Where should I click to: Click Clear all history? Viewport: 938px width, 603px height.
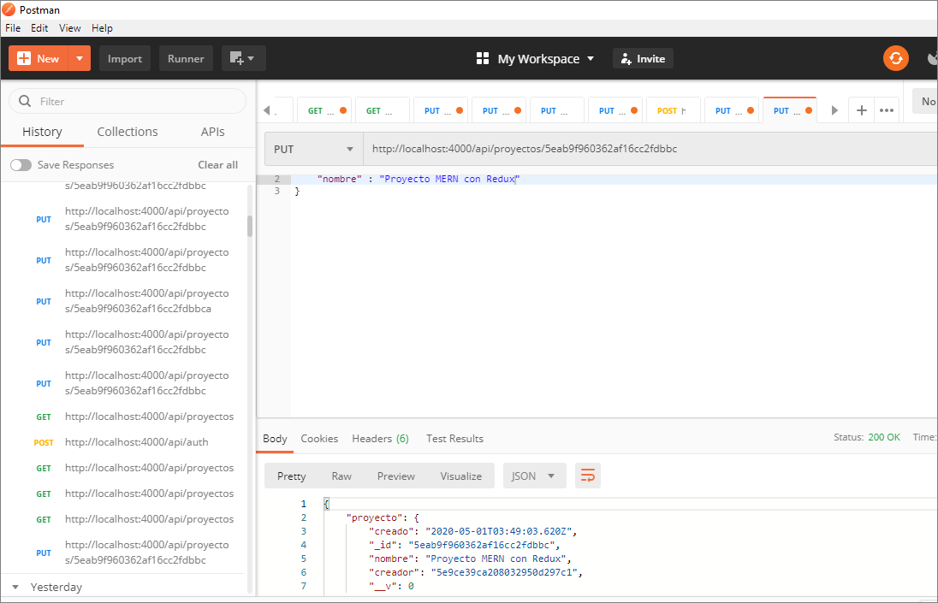(217, 165)
